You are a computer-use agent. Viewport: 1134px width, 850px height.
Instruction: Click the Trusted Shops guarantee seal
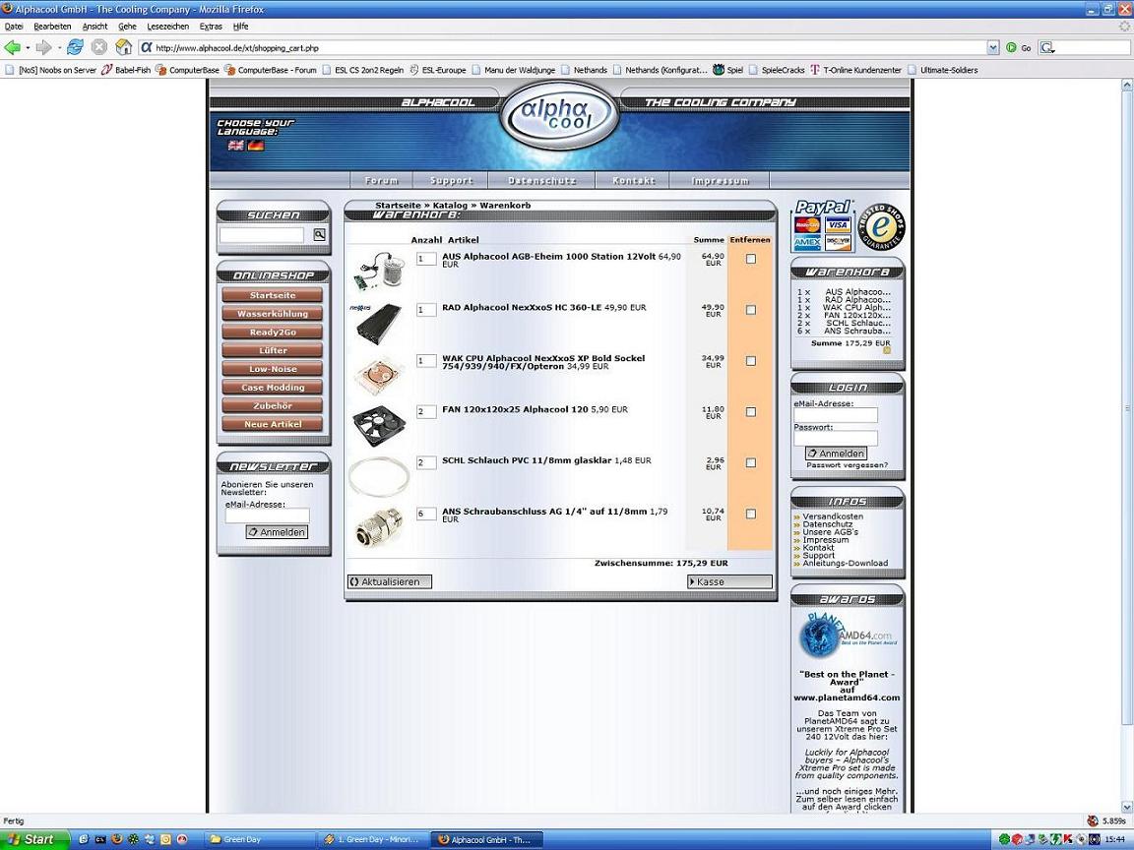tap(881, 227)
